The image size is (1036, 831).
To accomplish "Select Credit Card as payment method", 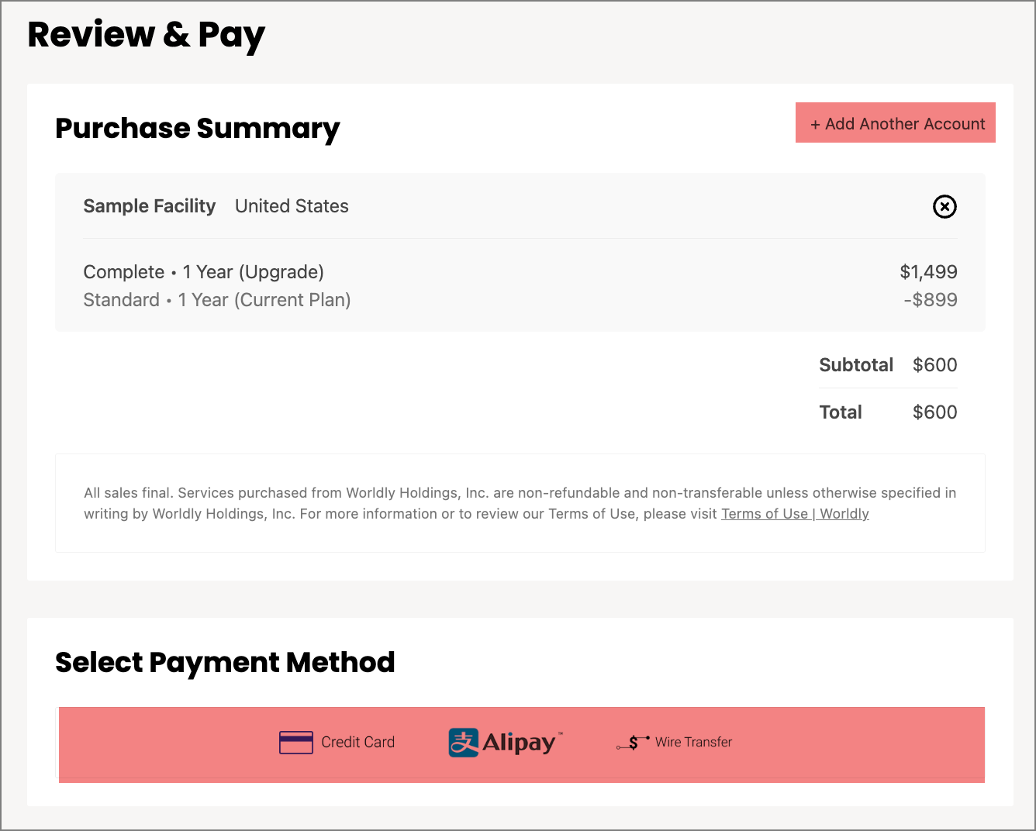I will click(x=337, y=742).
